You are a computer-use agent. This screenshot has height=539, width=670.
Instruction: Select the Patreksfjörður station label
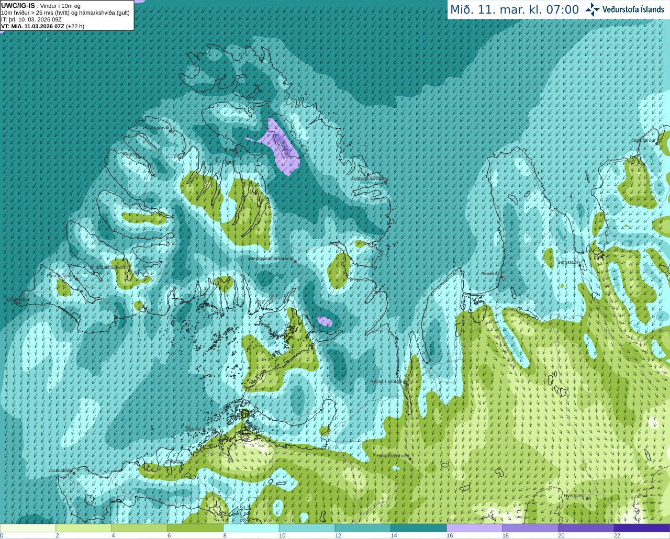(61, 276)
